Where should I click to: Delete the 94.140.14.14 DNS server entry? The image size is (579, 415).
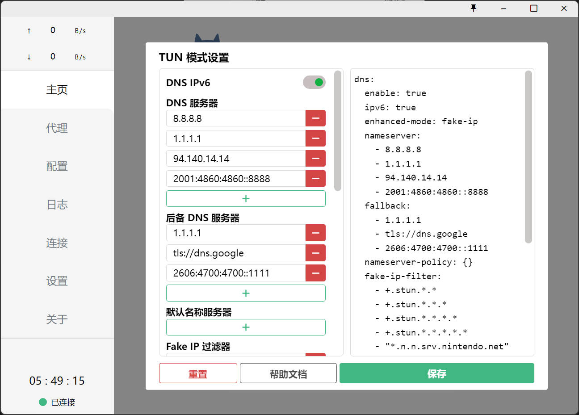coord(315,159)
